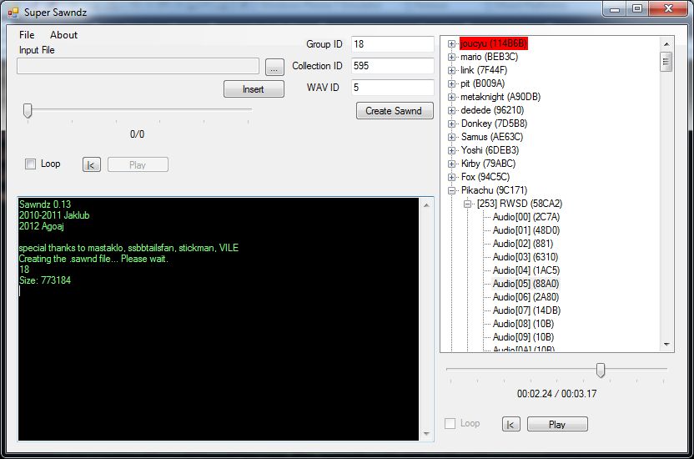Screen dimensions: 694x459
Task: Expand the pit (B009A) node
Action: (x=451, y=83)
